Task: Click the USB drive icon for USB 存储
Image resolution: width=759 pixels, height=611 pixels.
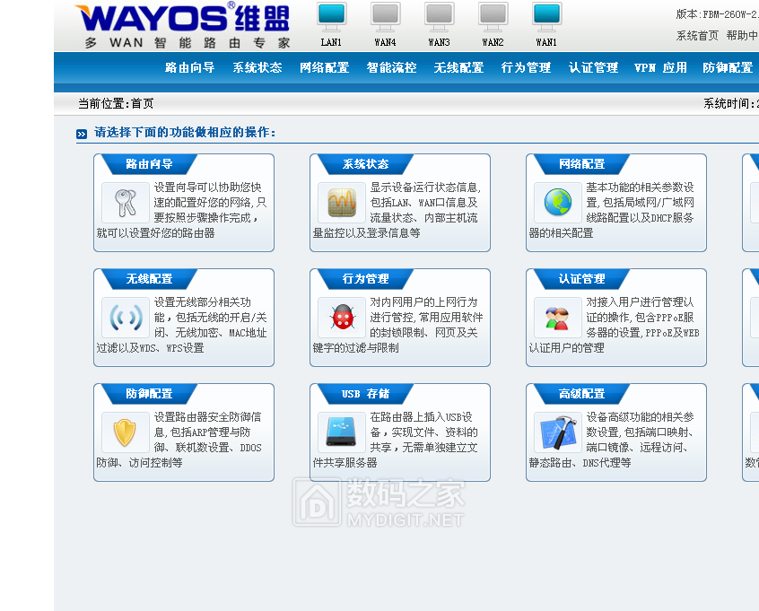Action: pyautogui.click(x=341, y=432)
